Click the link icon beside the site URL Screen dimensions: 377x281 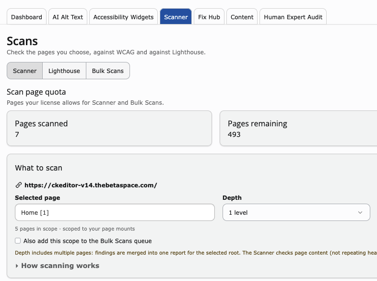[19, 185]
